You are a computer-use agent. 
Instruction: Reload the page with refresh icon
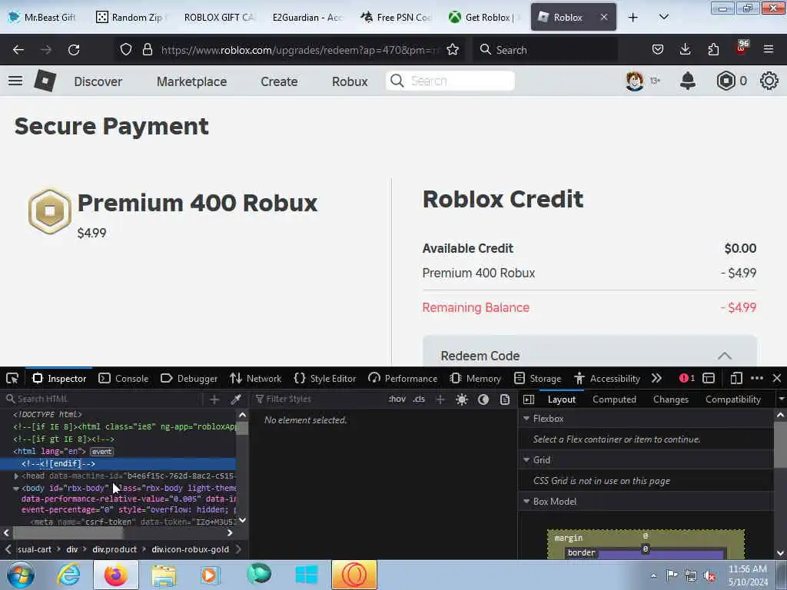pos(74,50)
